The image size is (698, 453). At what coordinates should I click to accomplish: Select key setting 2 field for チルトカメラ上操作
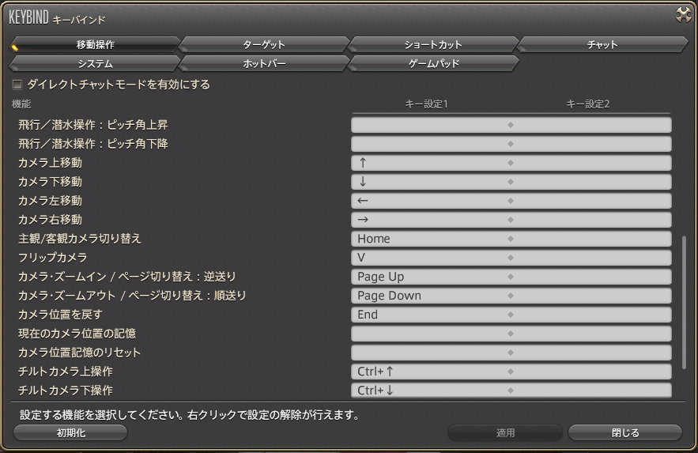(x=591, y=372)
